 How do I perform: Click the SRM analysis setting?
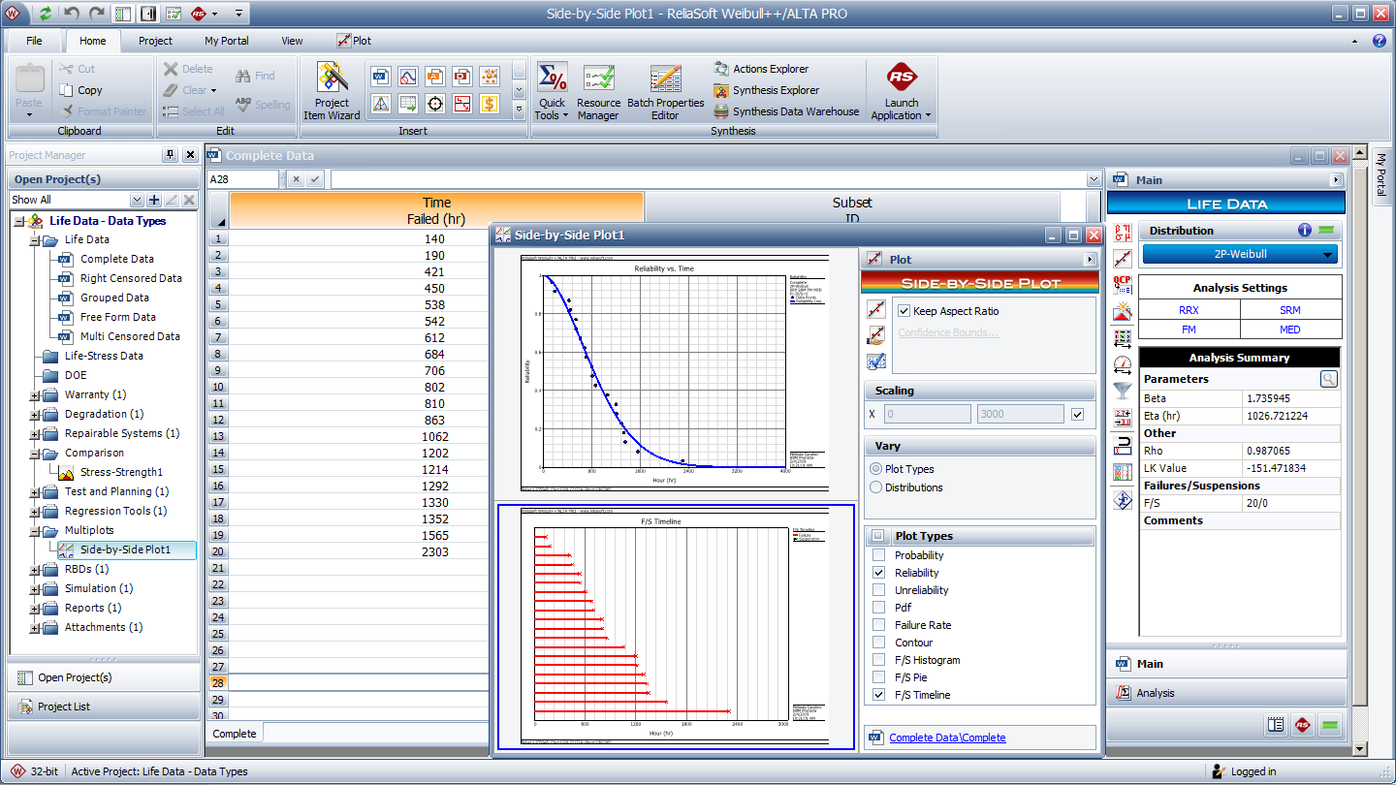[1289, 310]
